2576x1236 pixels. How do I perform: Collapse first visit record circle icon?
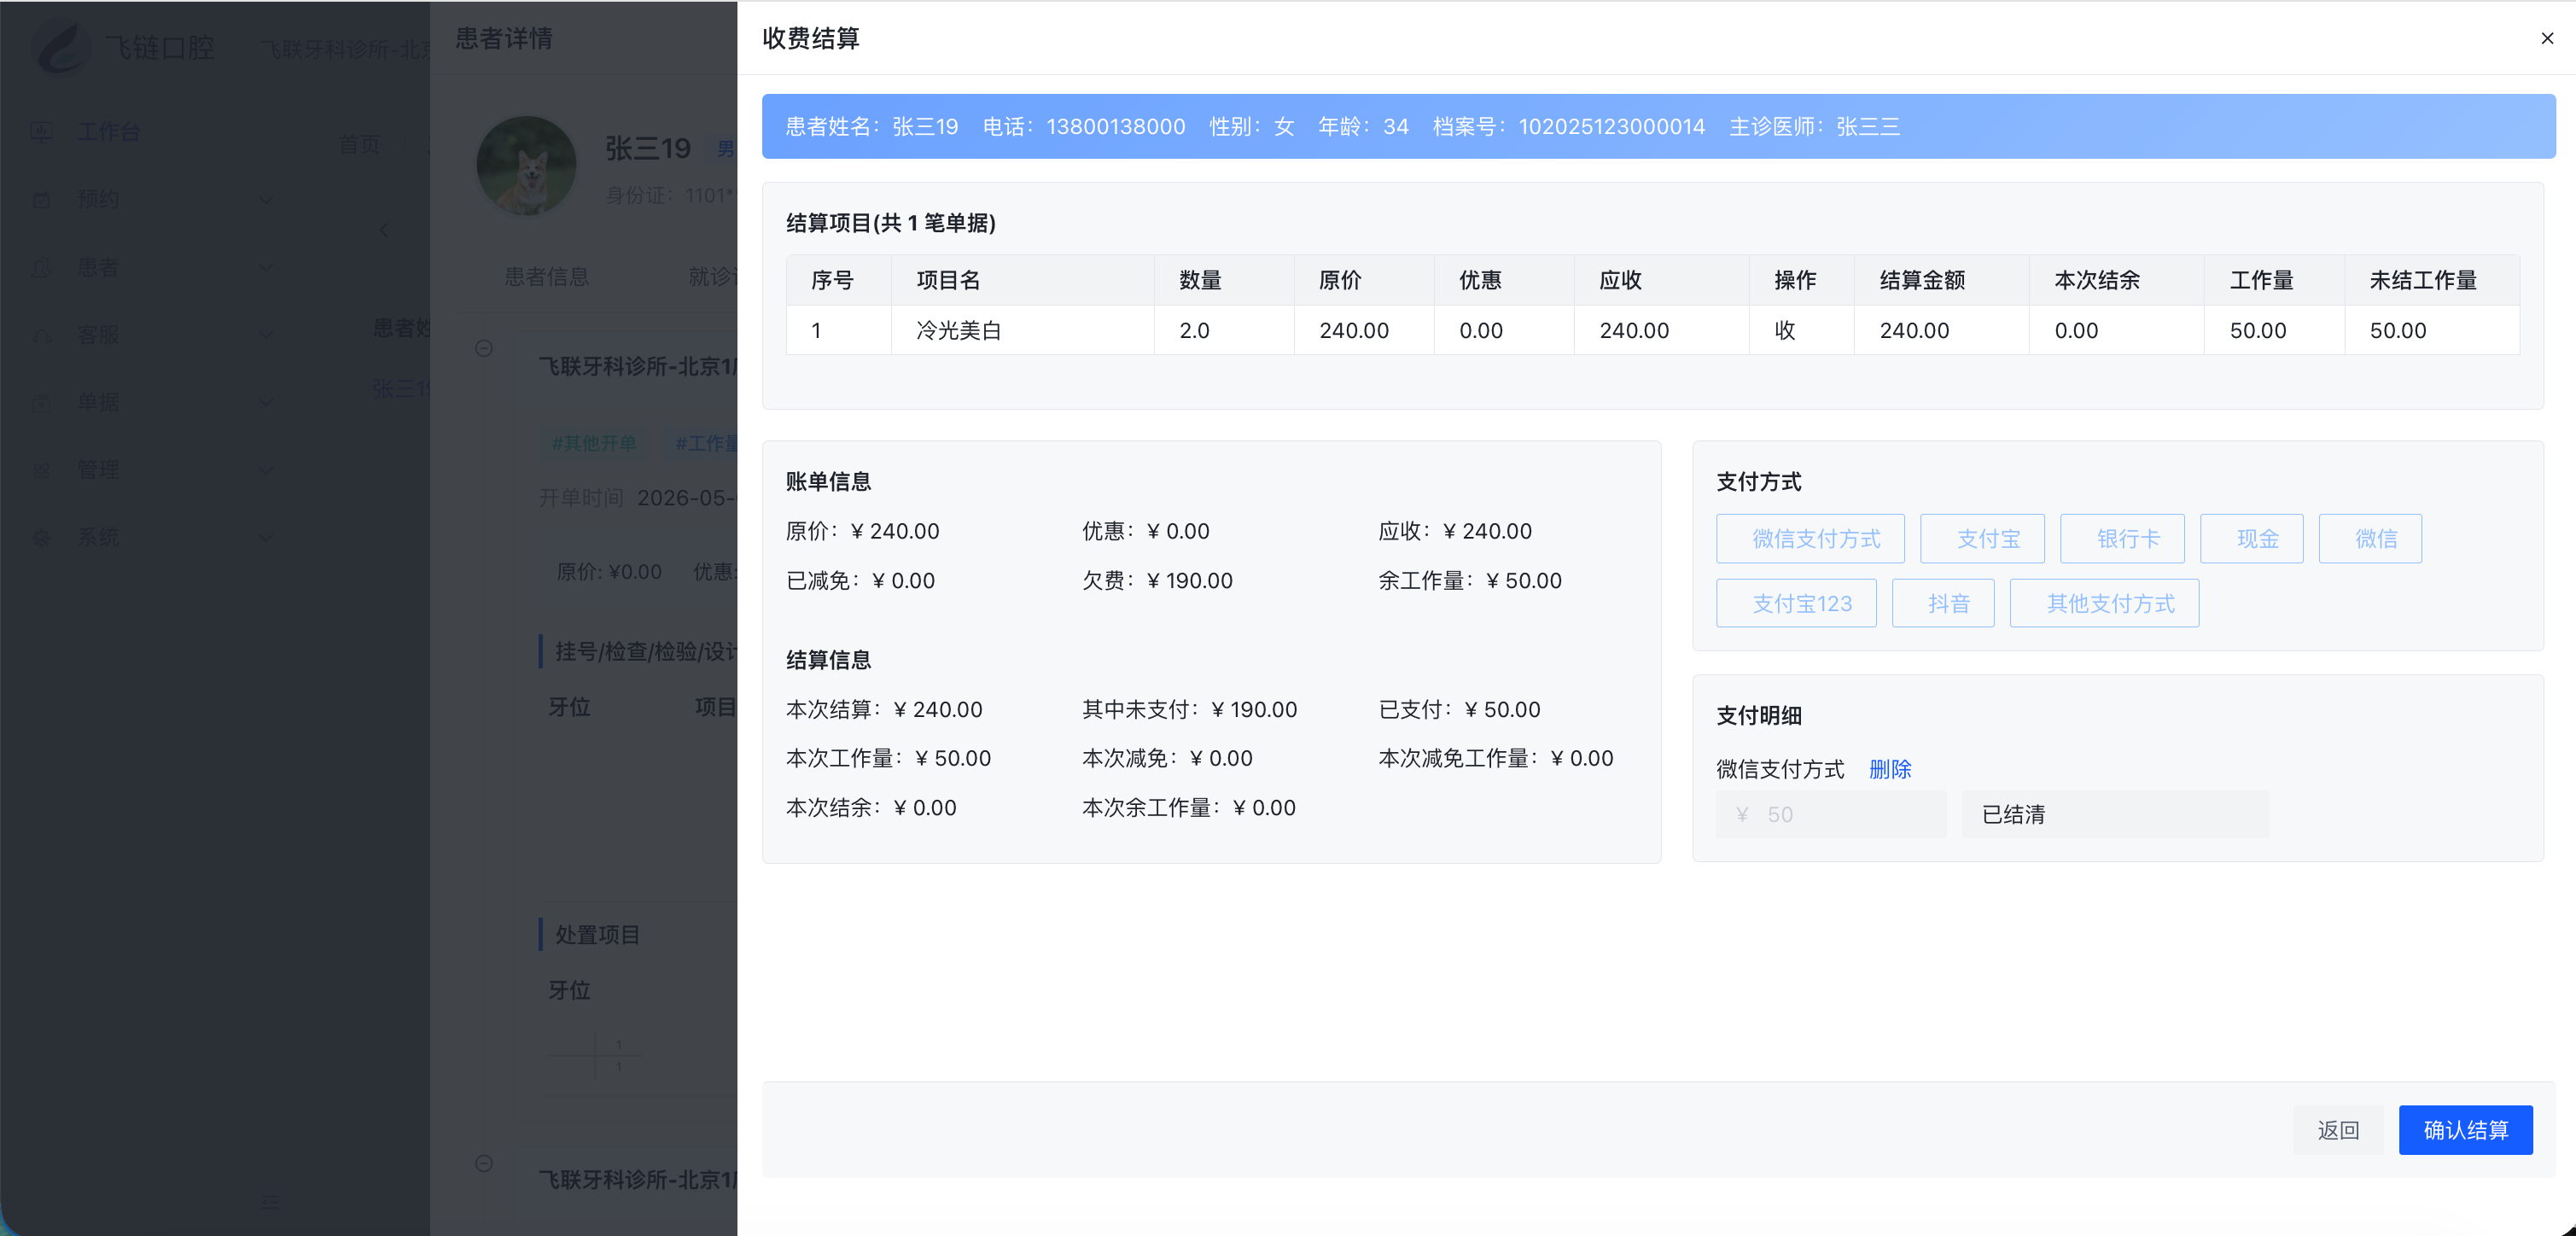484,348
